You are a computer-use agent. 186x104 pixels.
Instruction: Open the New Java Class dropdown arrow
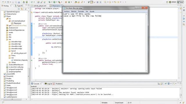71,2
